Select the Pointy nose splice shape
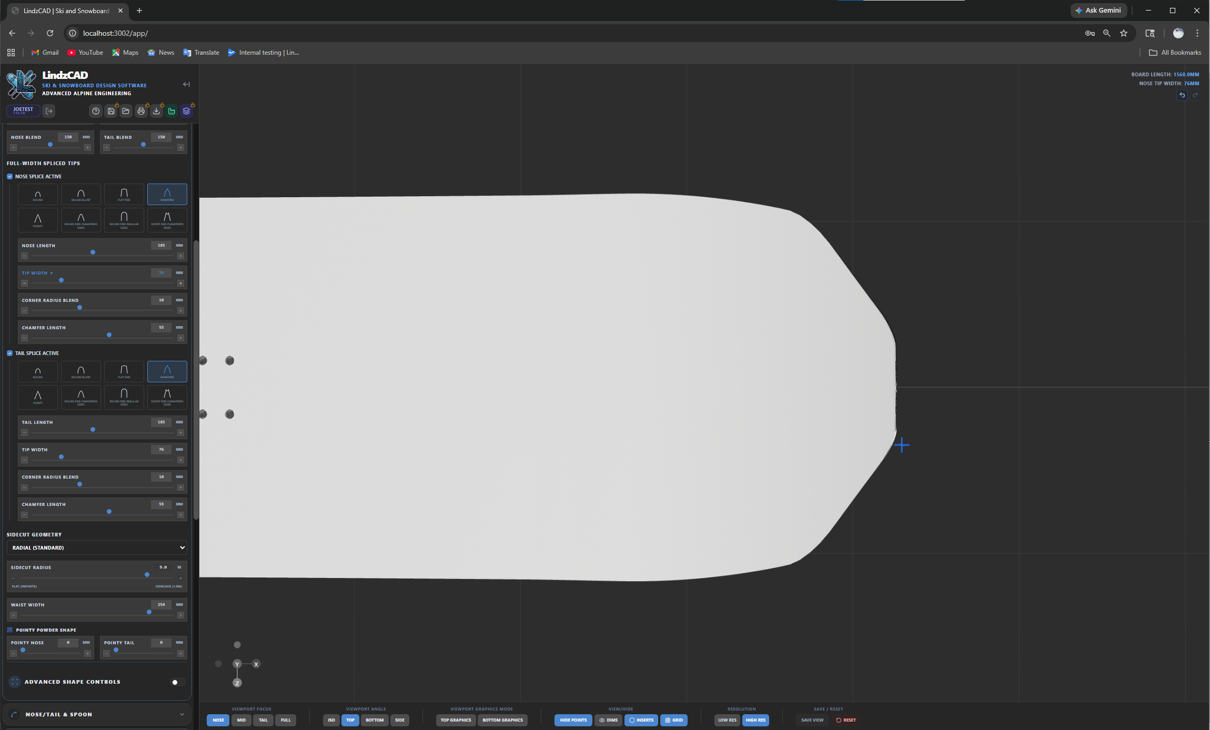Image resolution: width=1210 pixels, height=730 pixels. 37,220
